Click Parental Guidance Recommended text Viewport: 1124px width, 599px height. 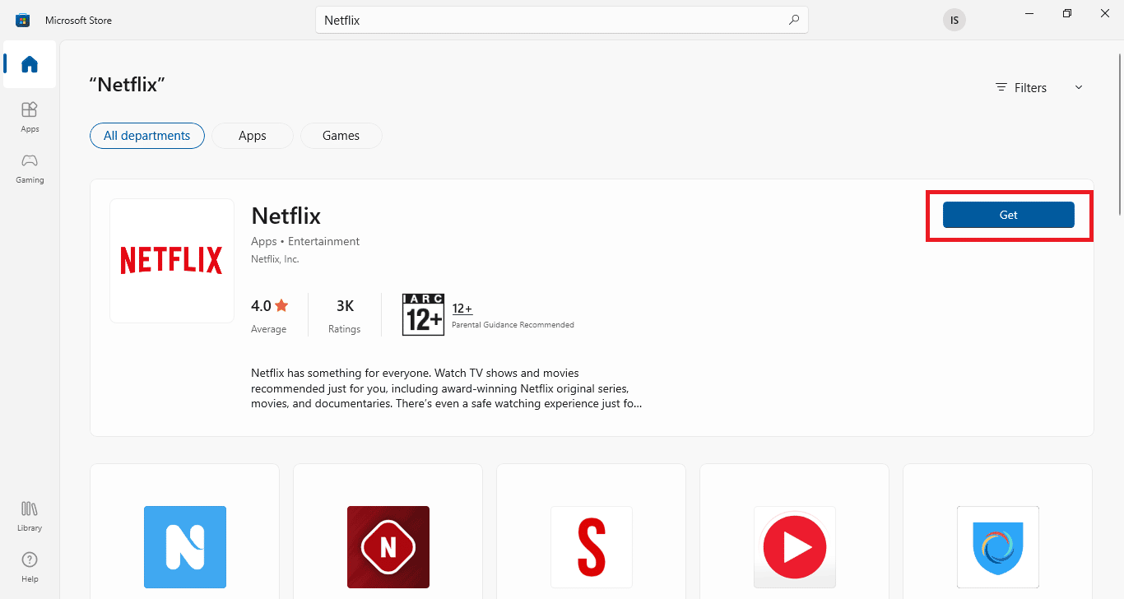(513, 325)
